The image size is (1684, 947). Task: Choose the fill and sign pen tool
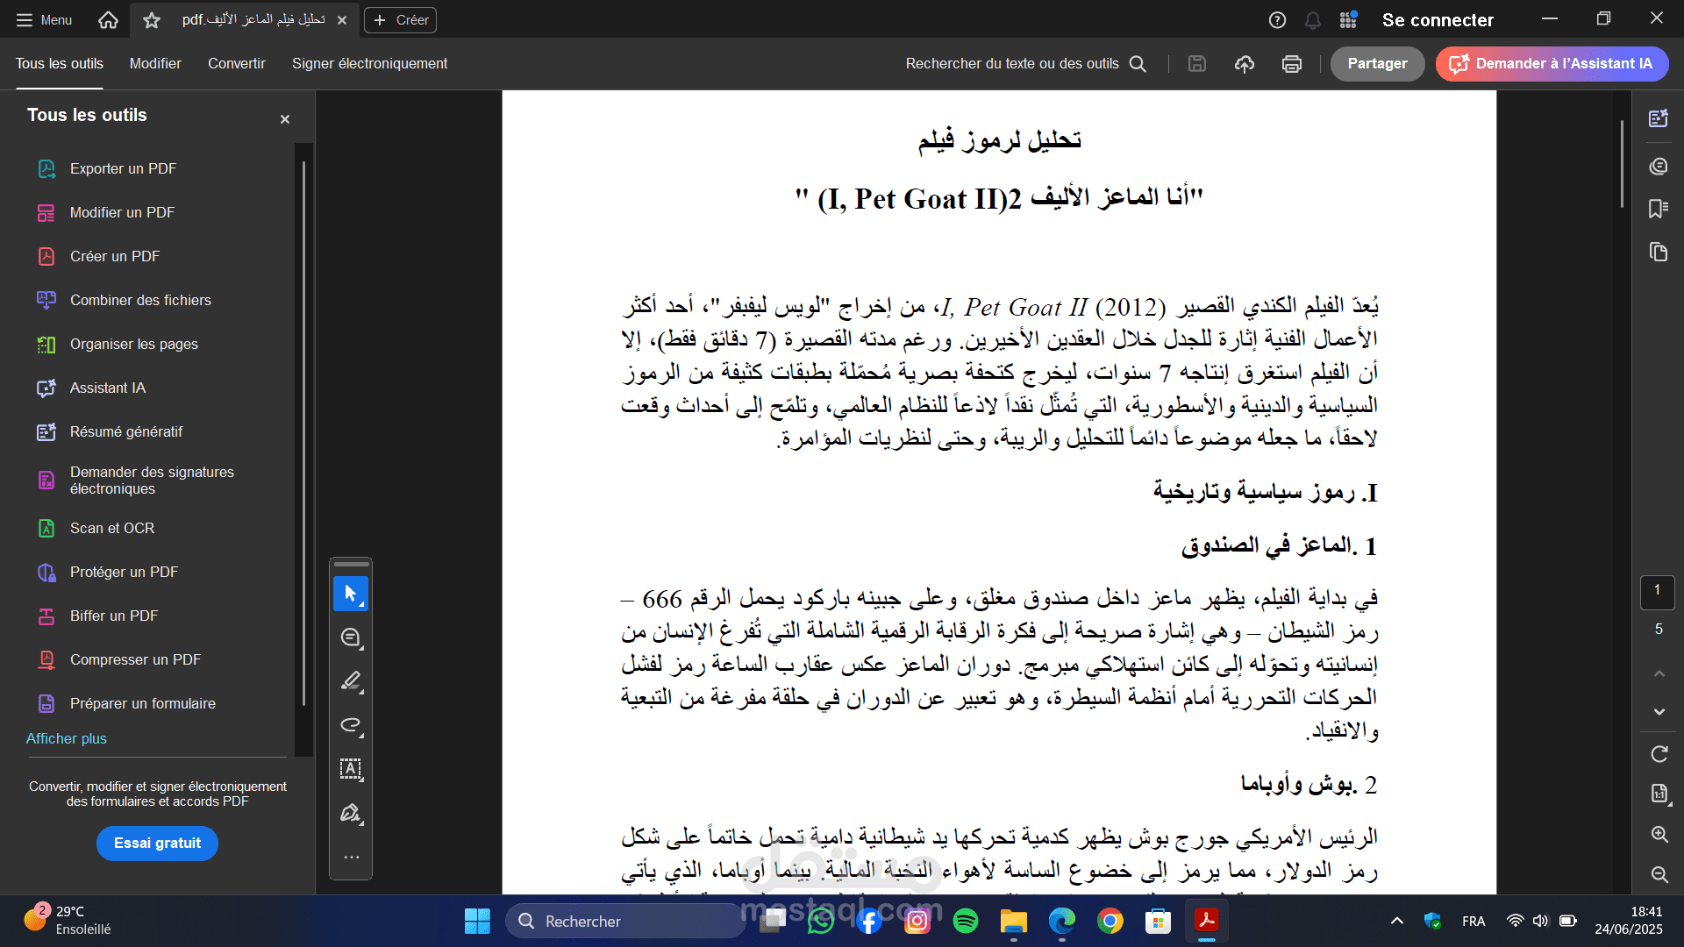tap(351, 813)
